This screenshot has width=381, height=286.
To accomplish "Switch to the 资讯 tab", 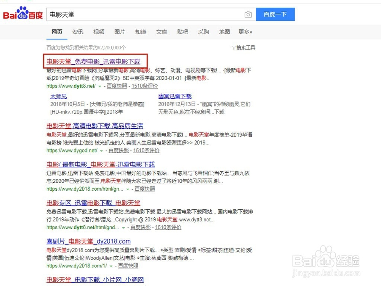I will tap(78, 32).
